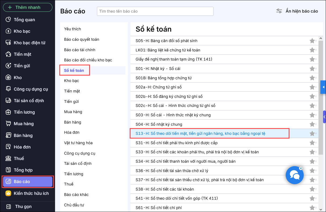326x212 pixels.
Task: Click the report list vertical scrollbar
Action: 321,96
